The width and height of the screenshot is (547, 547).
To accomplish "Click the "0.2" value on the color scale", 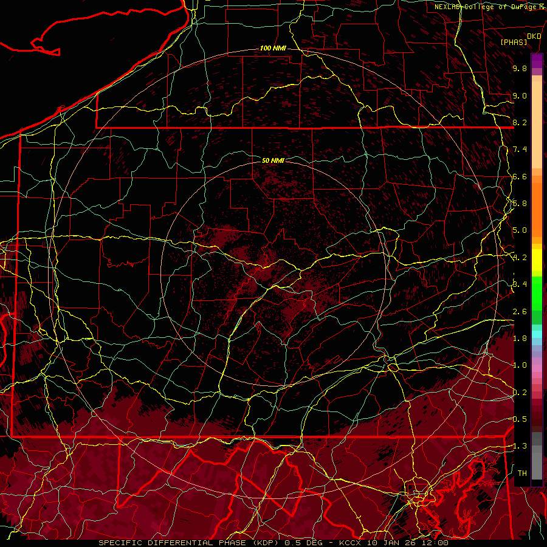I will click(520, 393).
